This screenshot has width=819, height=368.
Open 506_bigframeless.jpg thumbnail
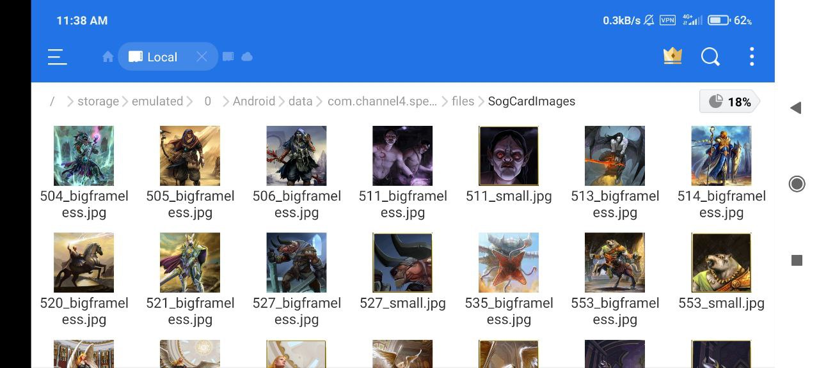coord(296,156)
